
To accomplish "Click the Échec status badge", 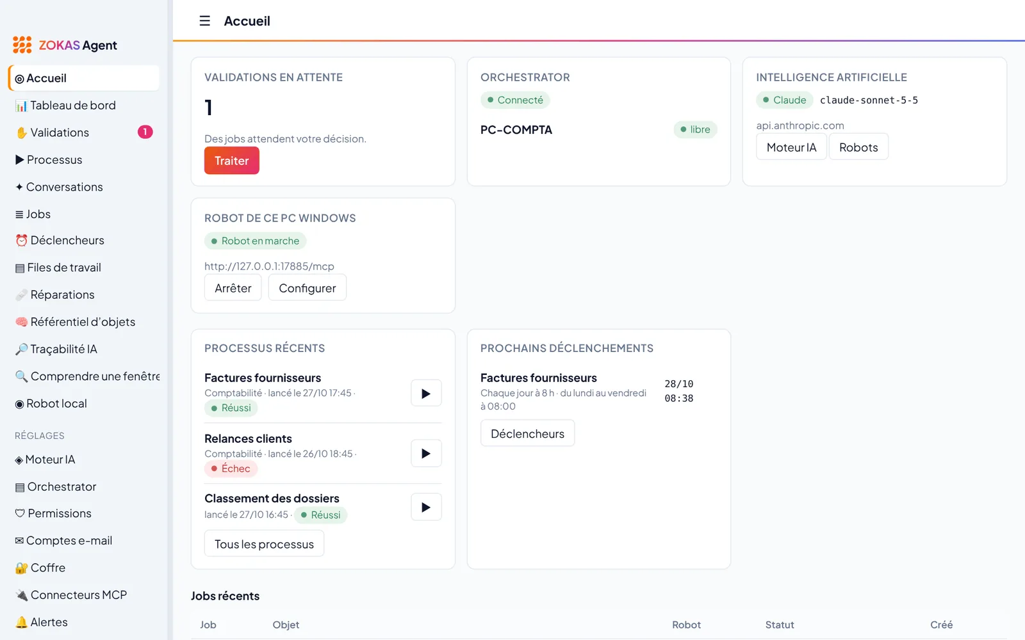I will point(231,468).
